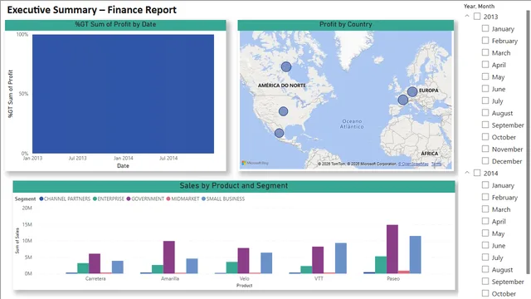Select Velo Enterprise bar
This screenshot has width=531, height=299.
coord(232,267)
